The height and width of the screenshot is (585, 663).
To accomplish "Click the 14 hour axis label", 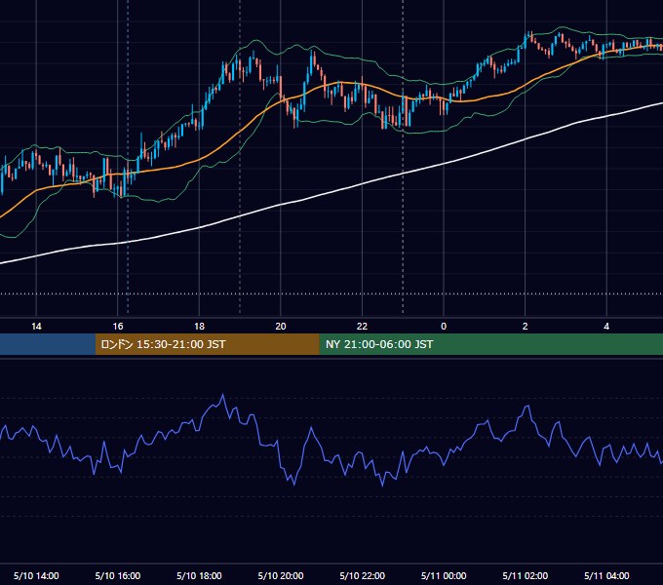I will click(x=36, y=327).
